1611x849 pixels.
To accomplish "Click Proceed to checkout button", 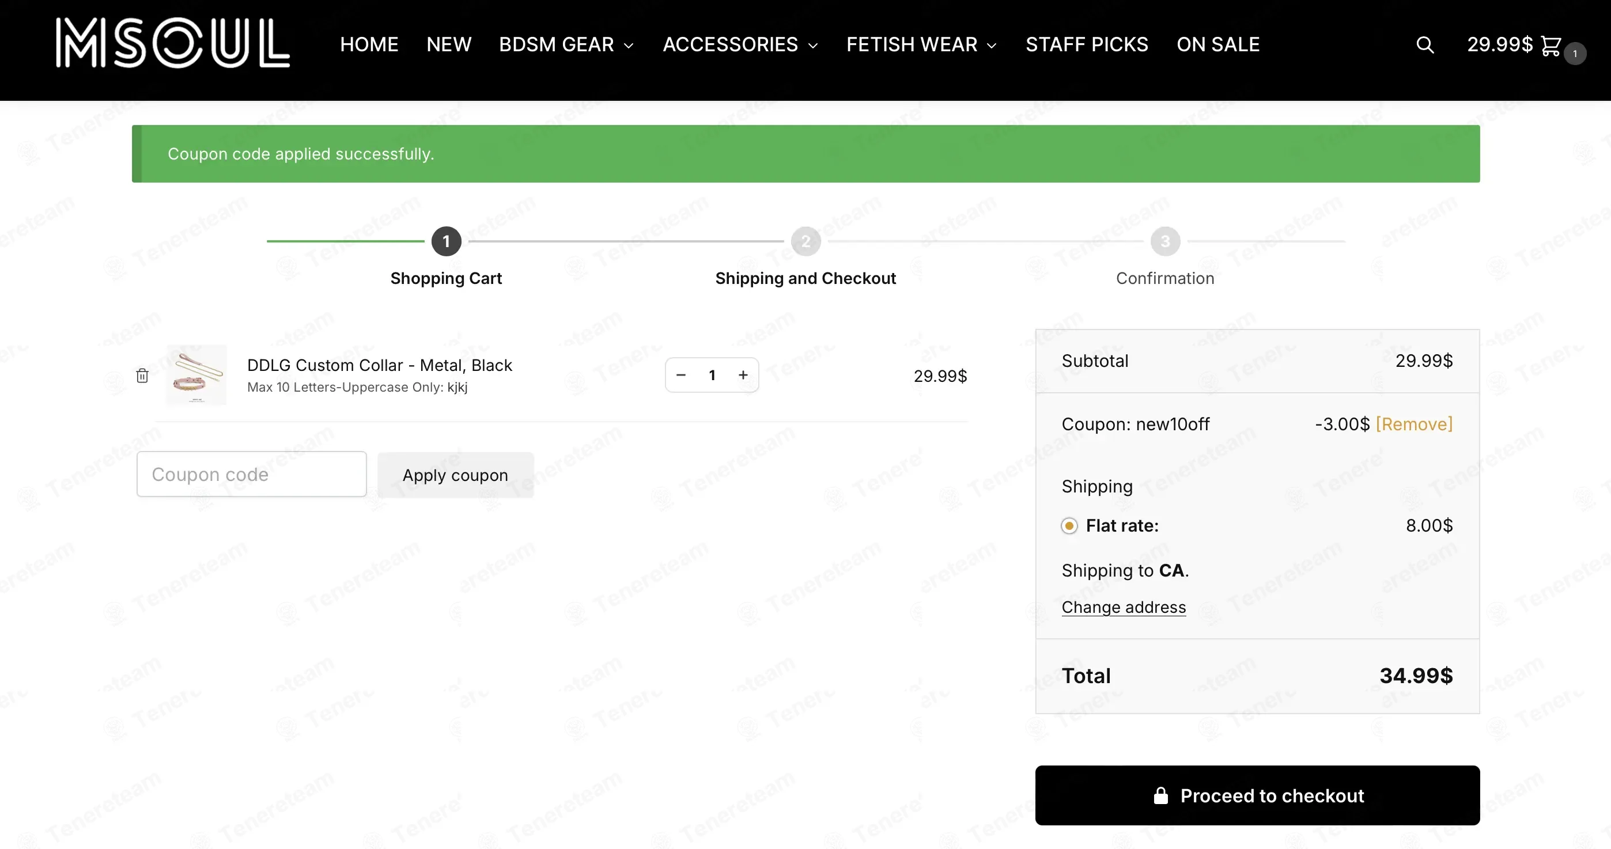I will tap(1258, 795).
